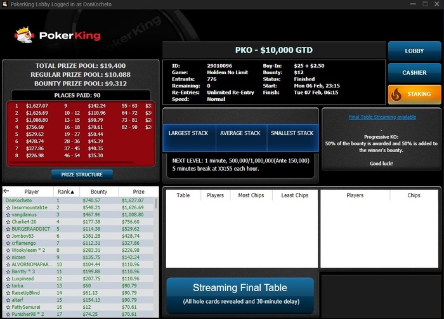Toggle favorite star for crflamengo
Image resolution: width=444 pixels, height=319 pixels.
[x=8, y=243]
